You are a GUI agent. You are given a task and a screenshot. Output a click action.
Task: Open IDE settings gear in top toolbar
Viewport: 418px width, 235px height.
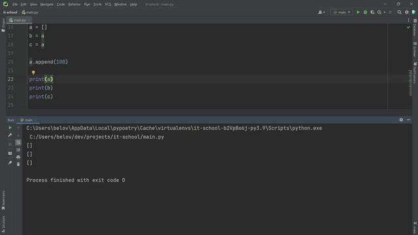tap(407, 12)
